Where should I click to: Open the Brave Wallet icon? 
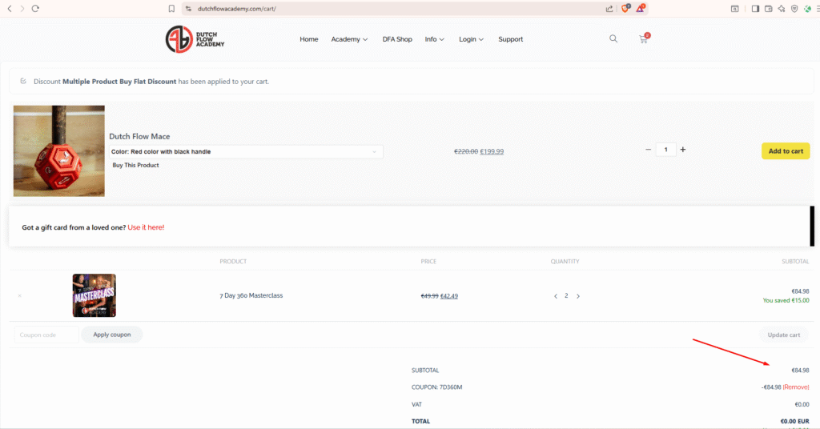point(768,8)
